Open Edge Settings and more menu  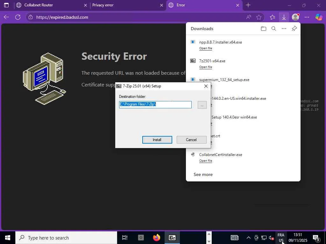pyautogui.click(x=307, y=17)
